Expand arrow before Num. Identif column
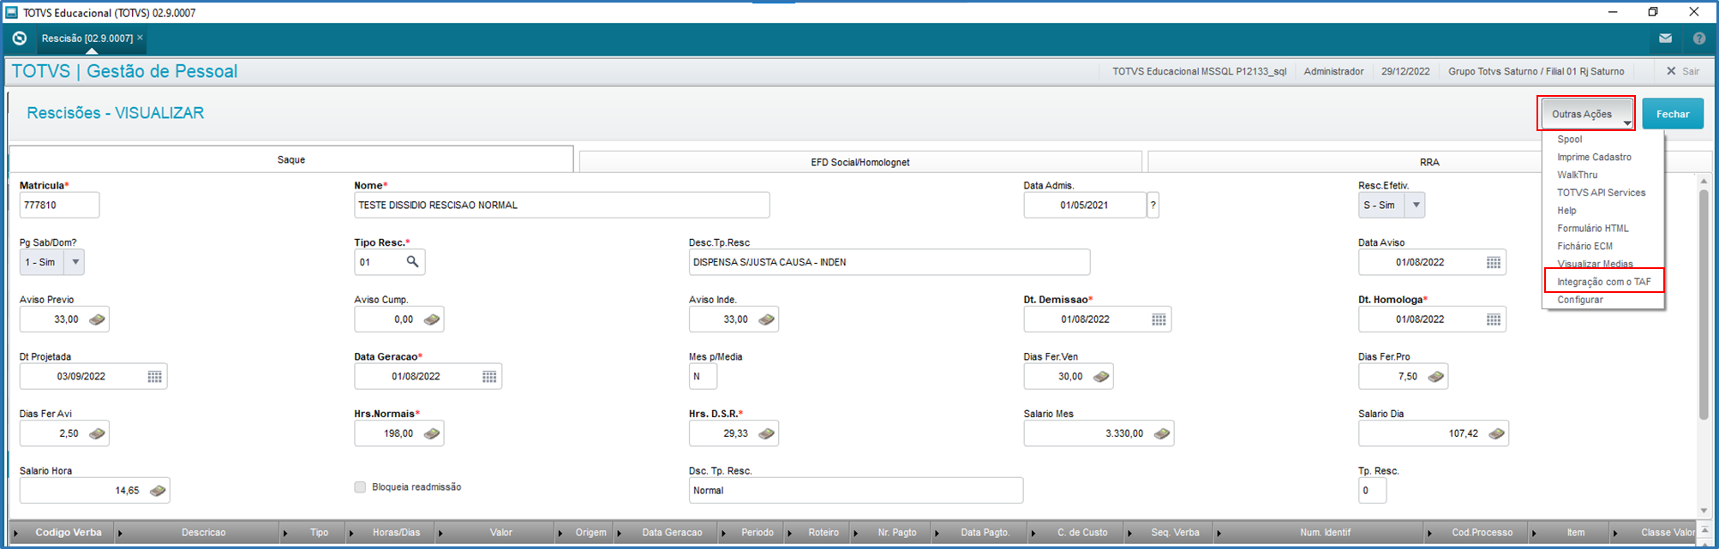The width and height of the screenshot is (1719, 549). 1219,533
